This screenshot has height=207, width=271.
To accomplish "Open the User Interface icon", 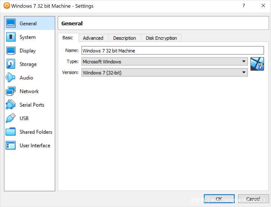I will tap(11, 145).
